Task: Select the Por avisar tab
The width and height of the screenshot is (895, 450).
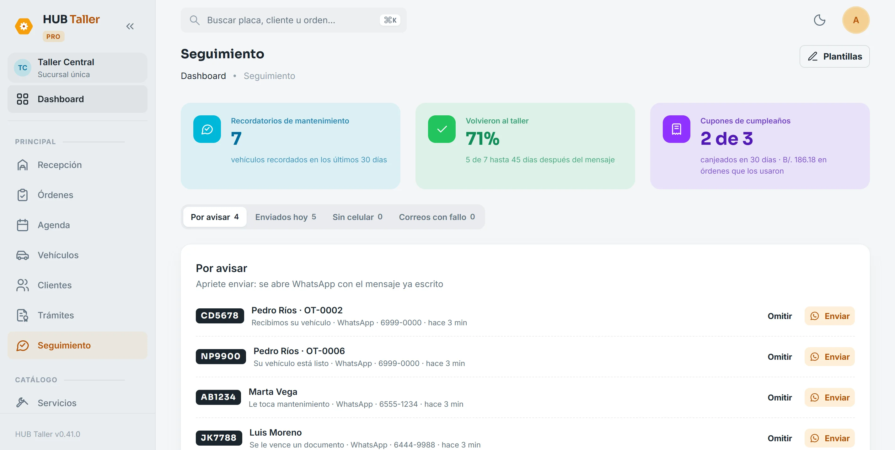Action: [x=215, y=217]
